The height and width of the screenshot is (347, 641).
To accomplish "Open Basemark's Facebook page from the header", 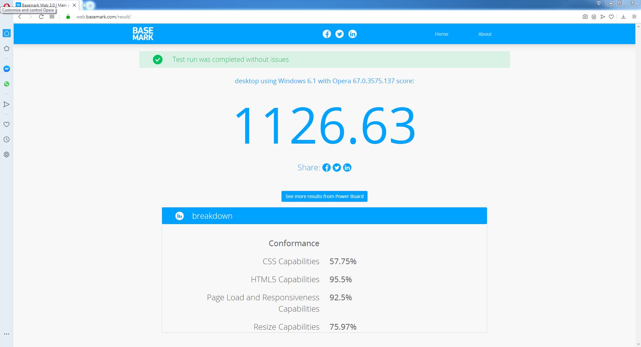I will [x=327, y=34].
